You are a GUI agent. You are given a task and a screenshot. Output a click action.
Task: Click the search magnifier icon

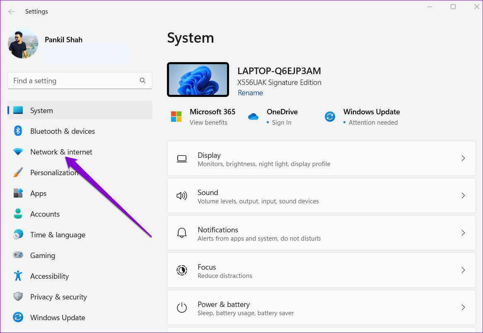pos(142,81)
